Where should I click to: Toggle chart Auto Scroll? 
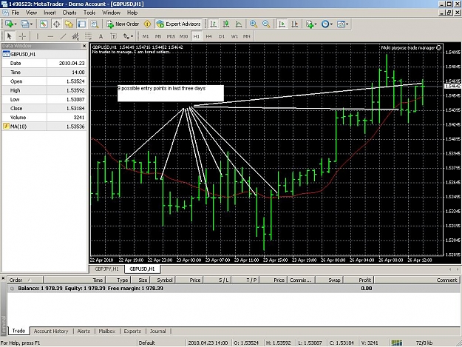[x=282, y=24]
